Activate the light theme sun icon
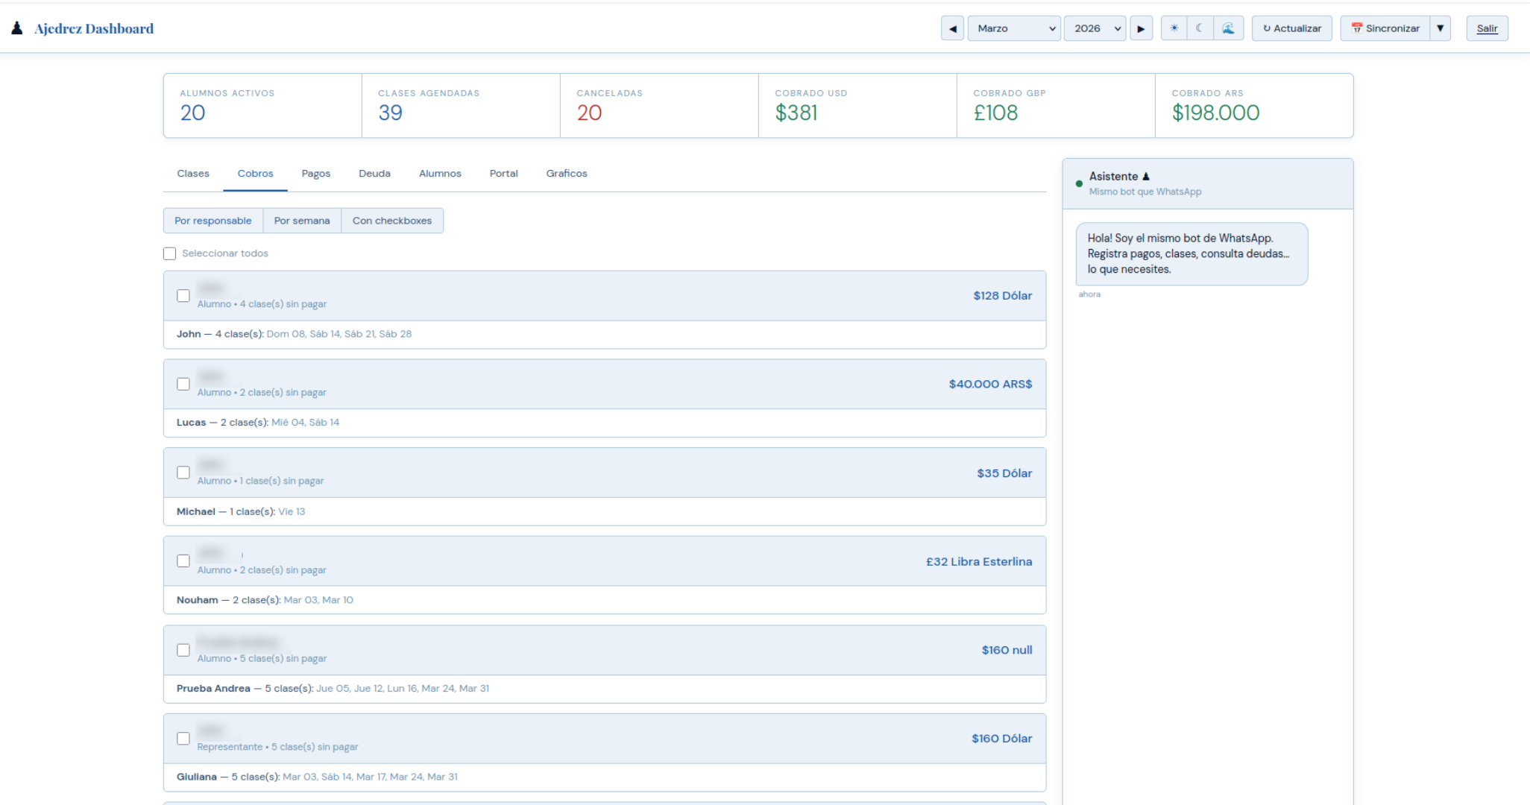The image size is (1530, 805). pyautogui.click(x=1174, y=28)
